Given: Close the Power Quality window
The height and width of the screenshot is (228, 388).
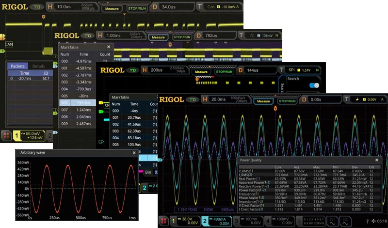Looking at the screenshot, I should pos(376,160).
